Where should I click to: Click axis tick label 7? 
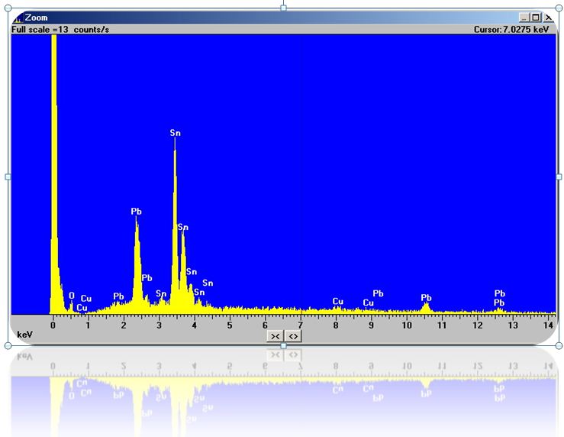pyautogui.click(x=301, y=325)
